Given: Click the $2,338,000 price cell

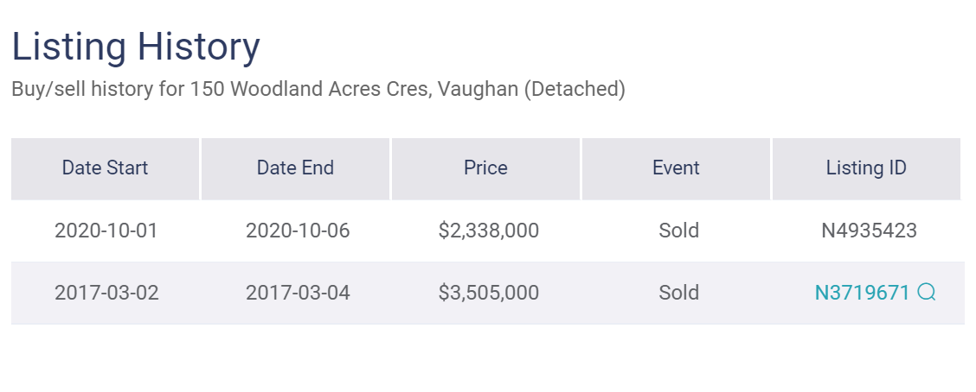Looking at the screenshot, I should 489,231.
